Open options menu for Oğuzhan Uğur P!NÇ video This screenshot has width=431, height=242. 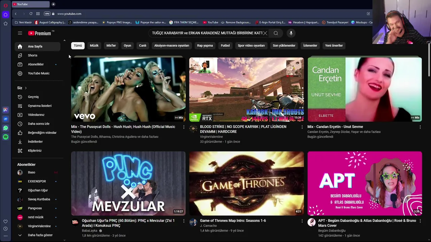tap(184, 221)
